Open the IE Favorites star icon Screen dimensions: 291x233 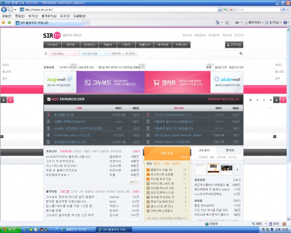click(3, 22)
